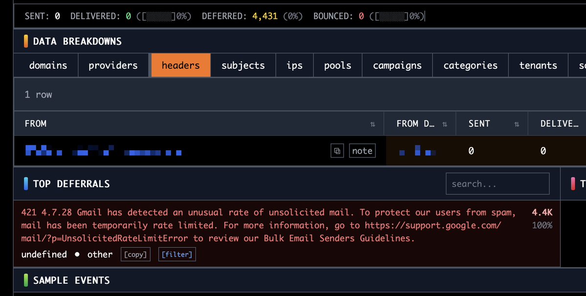Select the campaigns tab
Screen dimensions: 586x296
click(x=397, y=65)
